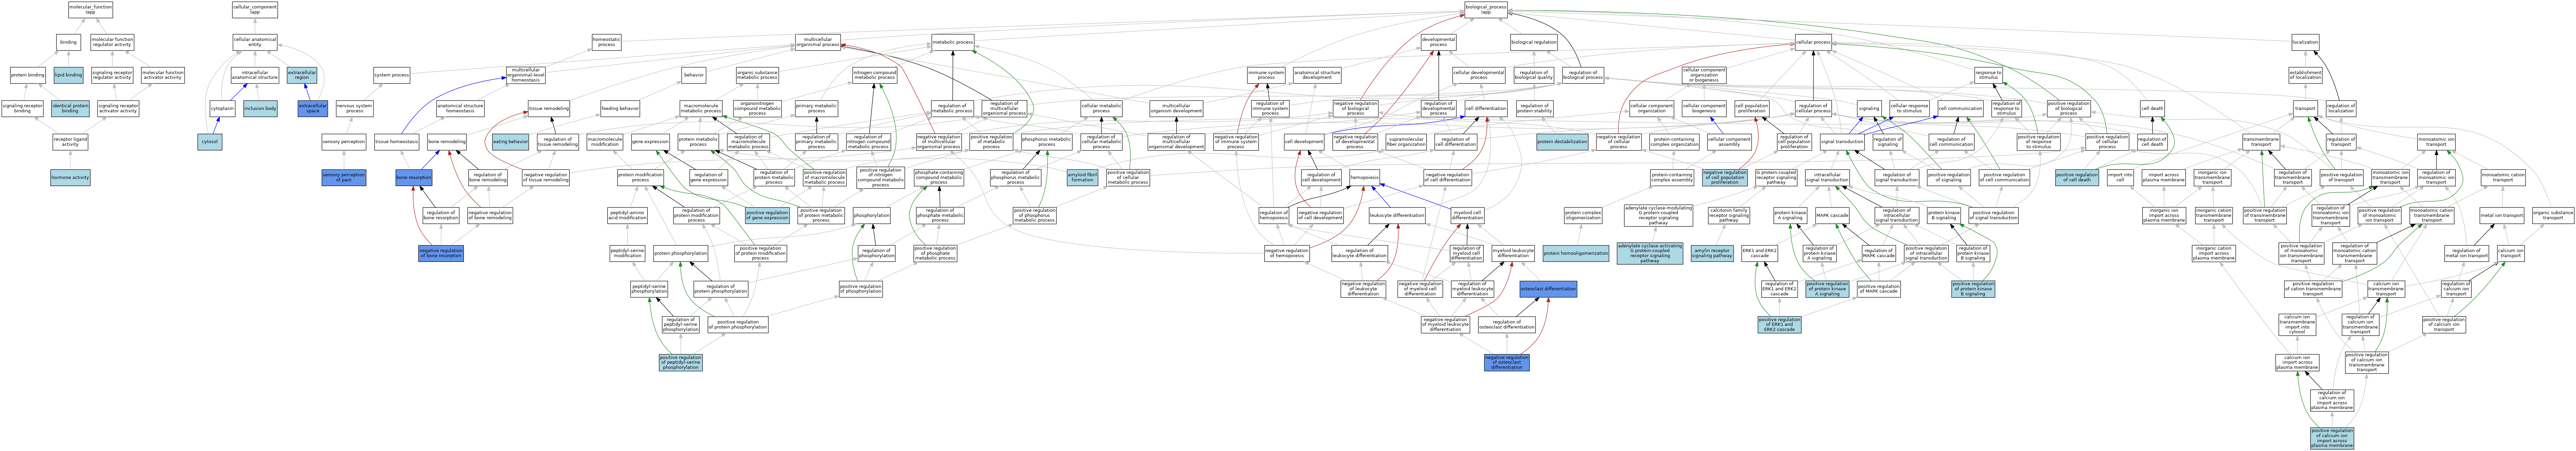Click the 'homeostatic process' node
The width and height of the screenshot is (2576, 451).
click(606, 42)
